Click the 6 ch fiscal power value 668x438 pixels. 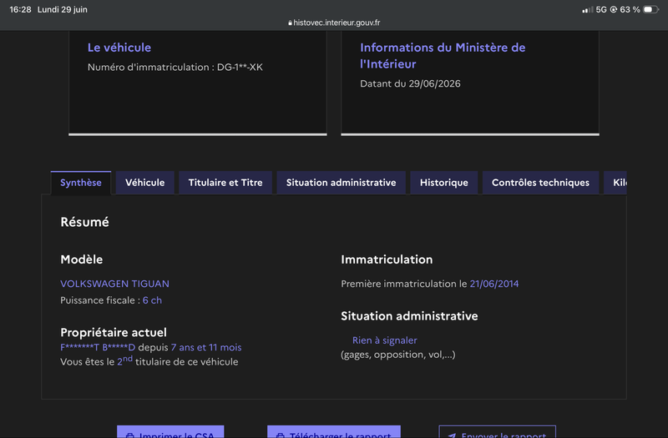click(x=152, y=300)
